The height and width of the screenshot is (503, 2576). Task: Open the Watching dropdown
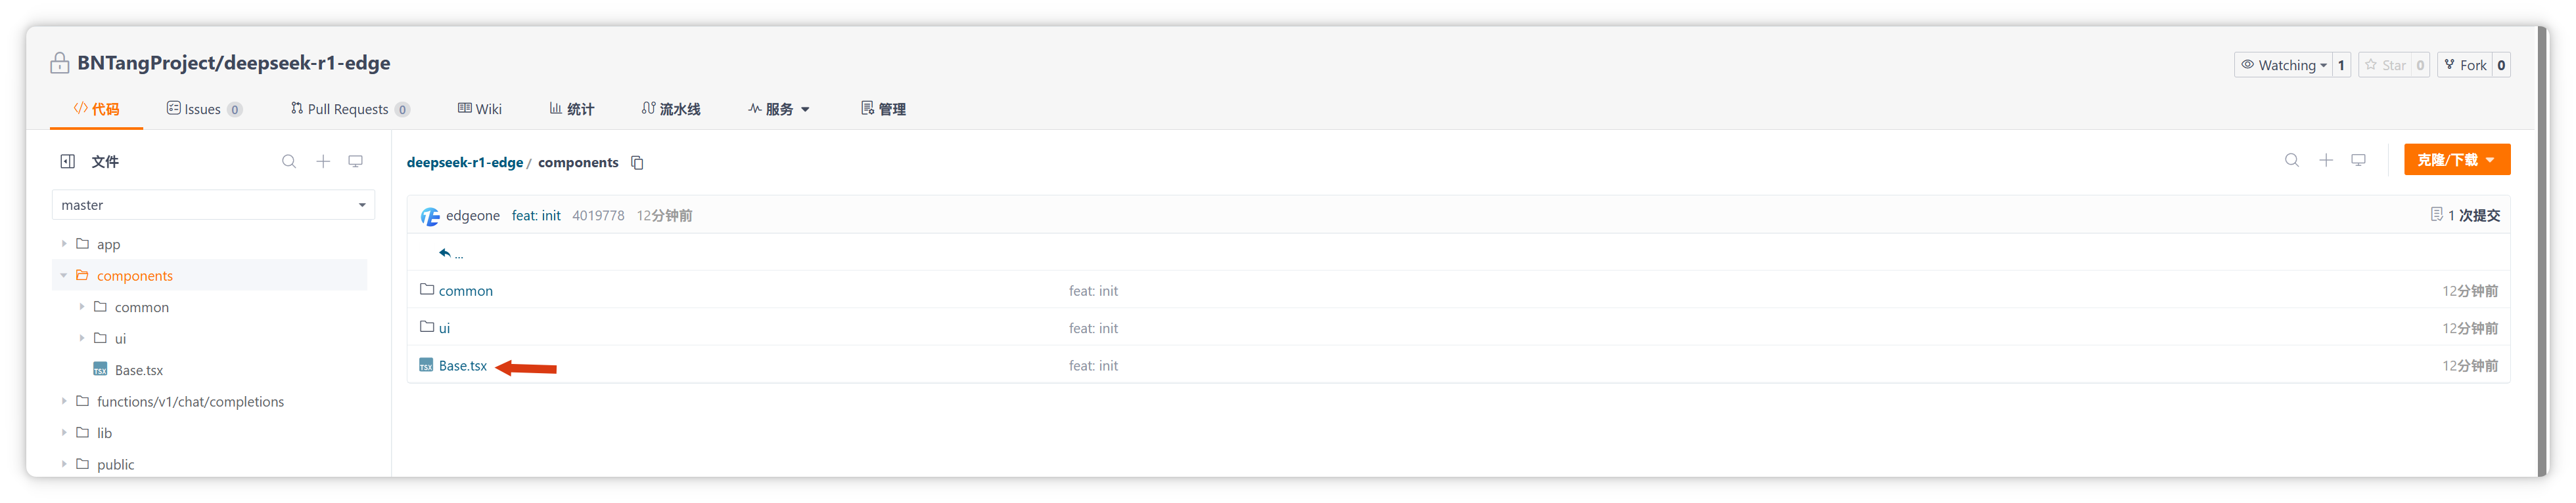click(2283, 65)
